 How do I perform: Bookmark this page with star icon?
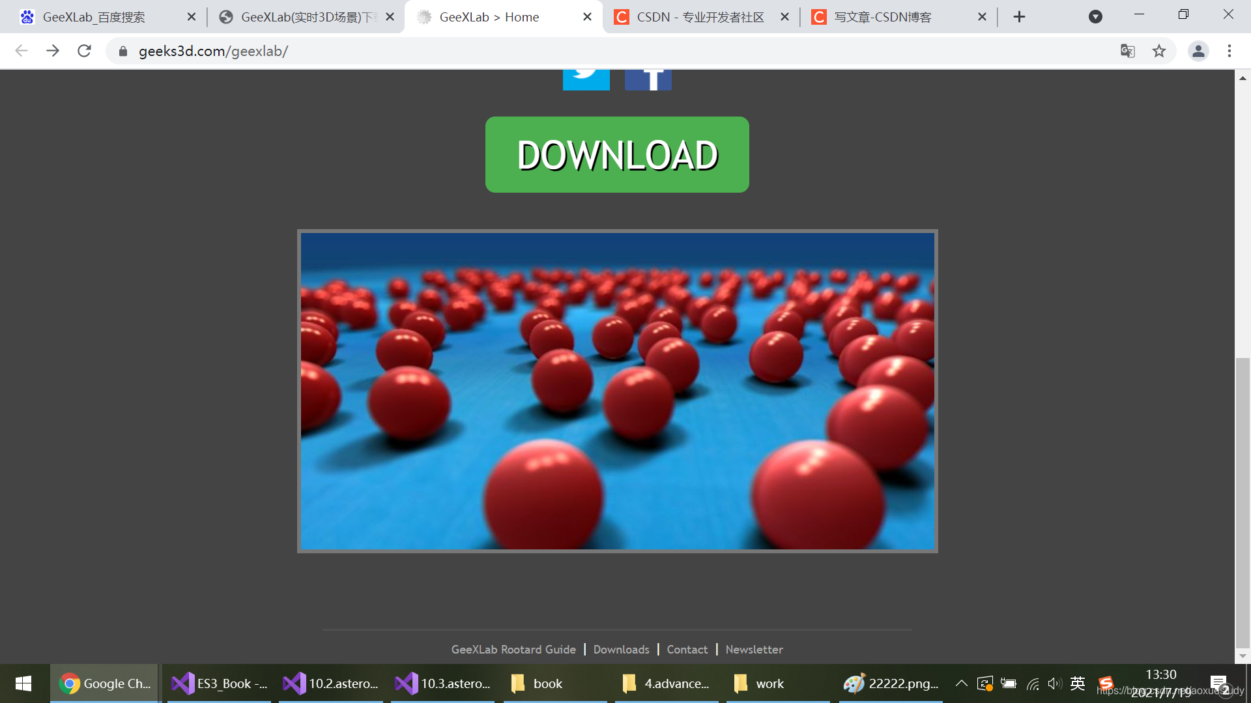click(x=1158, y=51)
